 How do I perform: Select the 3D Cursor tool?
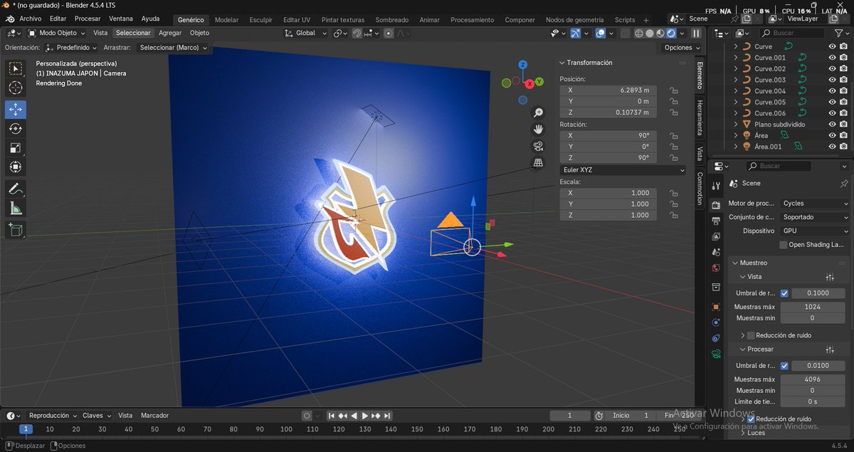pyautogui.click(x=15, y=88)
